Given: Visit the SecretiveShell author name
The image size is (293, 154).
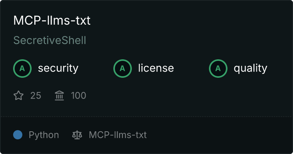Looking at the screenshot, I should coord(50,40).
